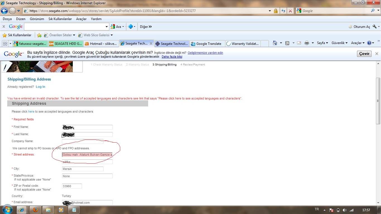Expand the Web Slice Galerisi dropdown
Image resolution: width=381 pixels, height=214 pixels.
click(112, 35)
